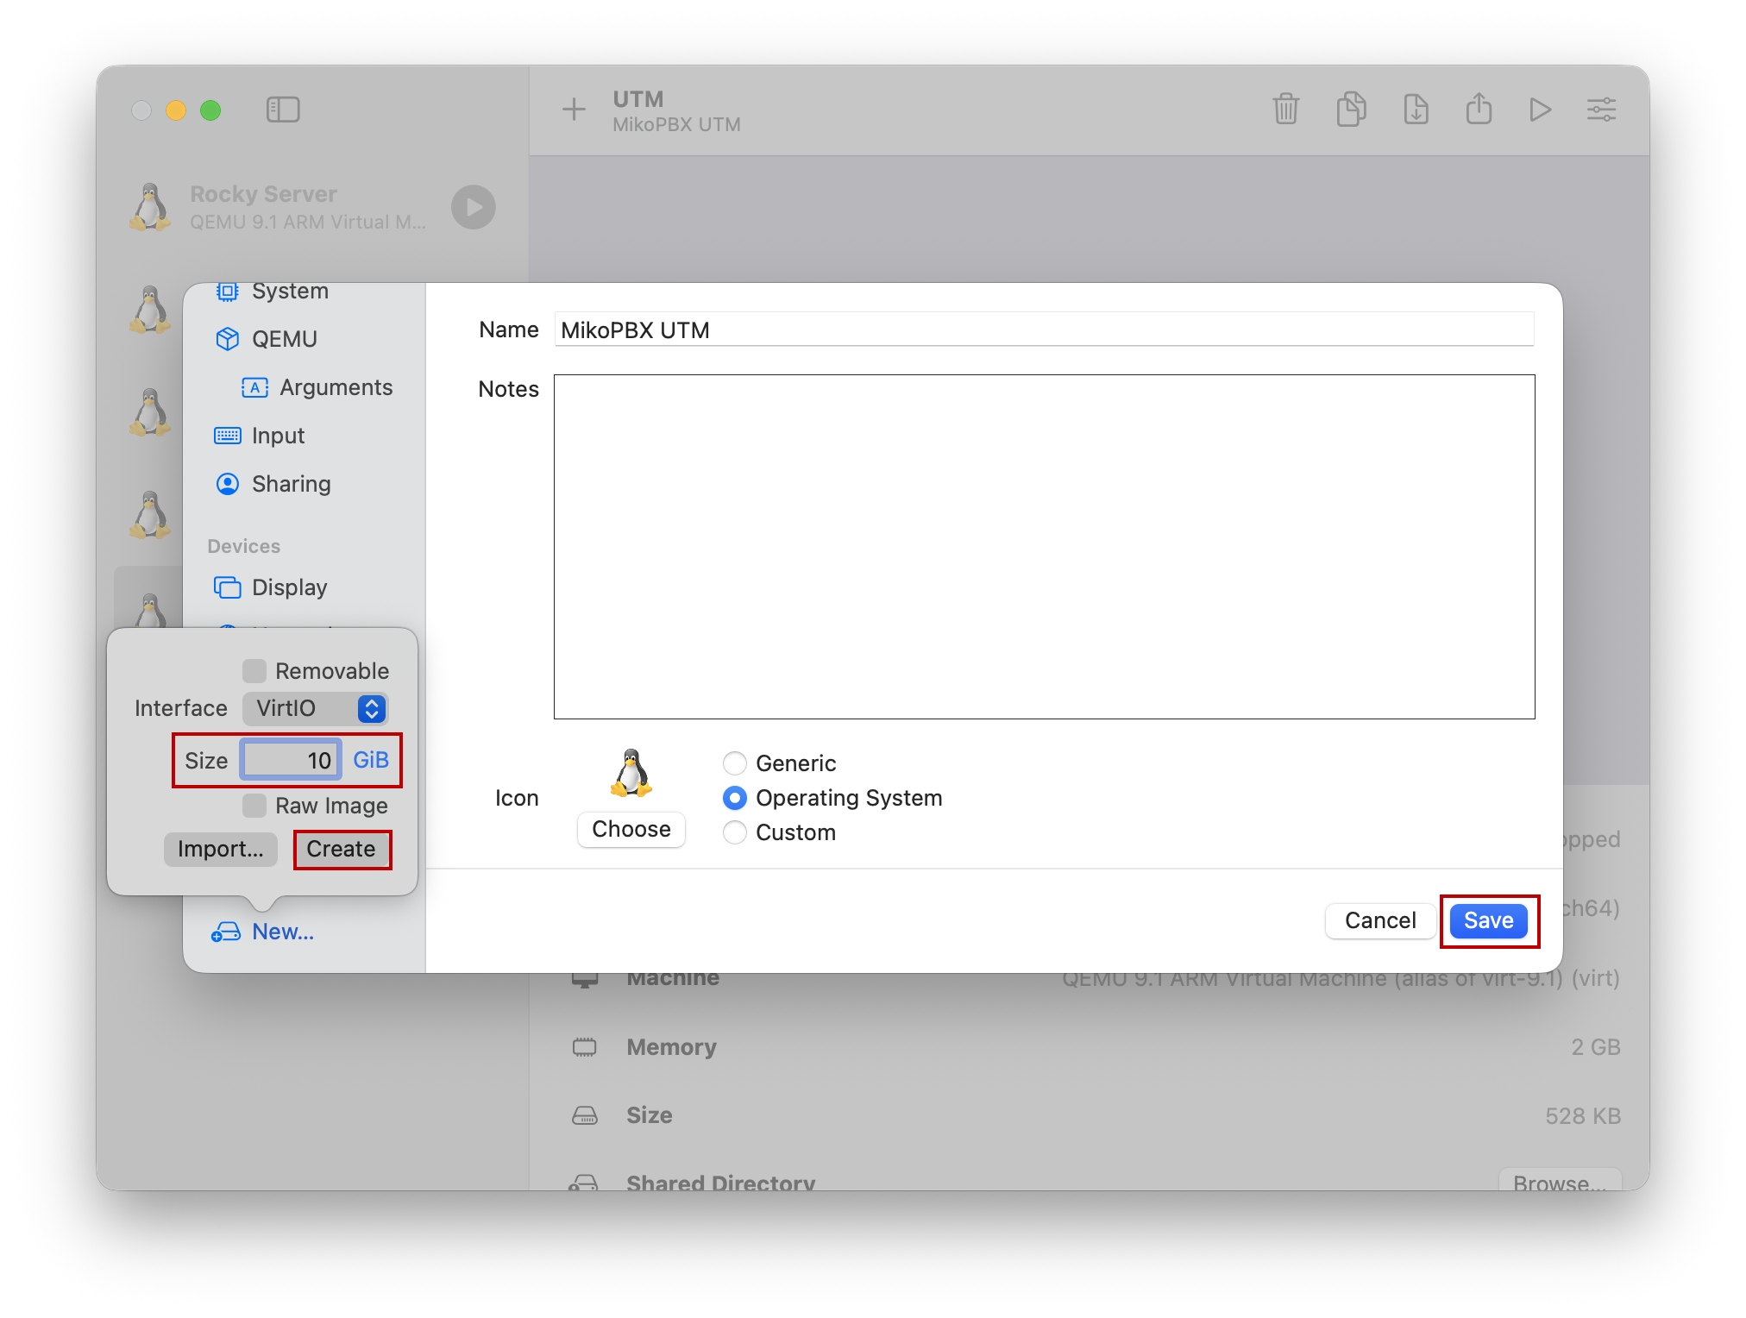This screenshot has width=1746, height=1318.
Task: Enable the Removable checkbox
Action: (254, 671)
